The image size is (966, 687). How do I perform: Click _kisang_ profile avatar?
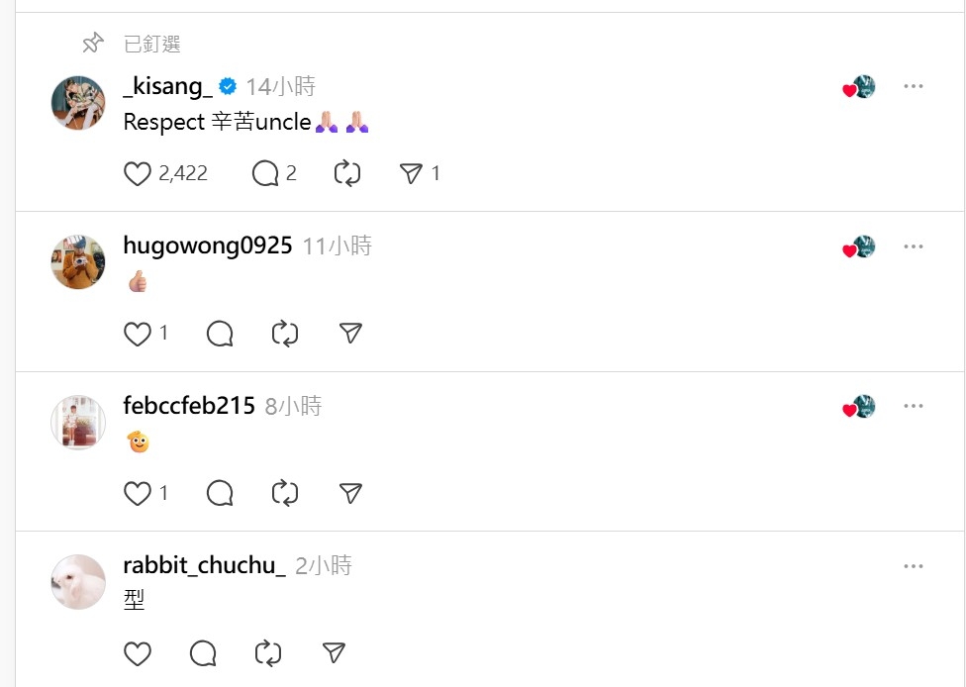[78, 102]
